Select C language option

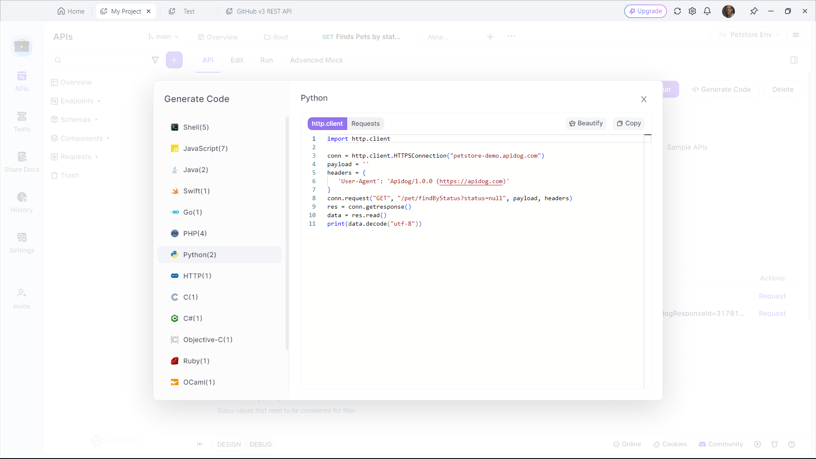point(219,297)
